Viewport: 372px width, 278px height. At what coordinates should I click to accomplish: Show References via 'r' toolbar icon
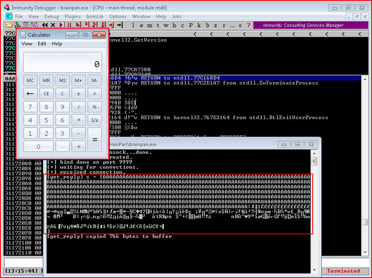pos(224,25)
